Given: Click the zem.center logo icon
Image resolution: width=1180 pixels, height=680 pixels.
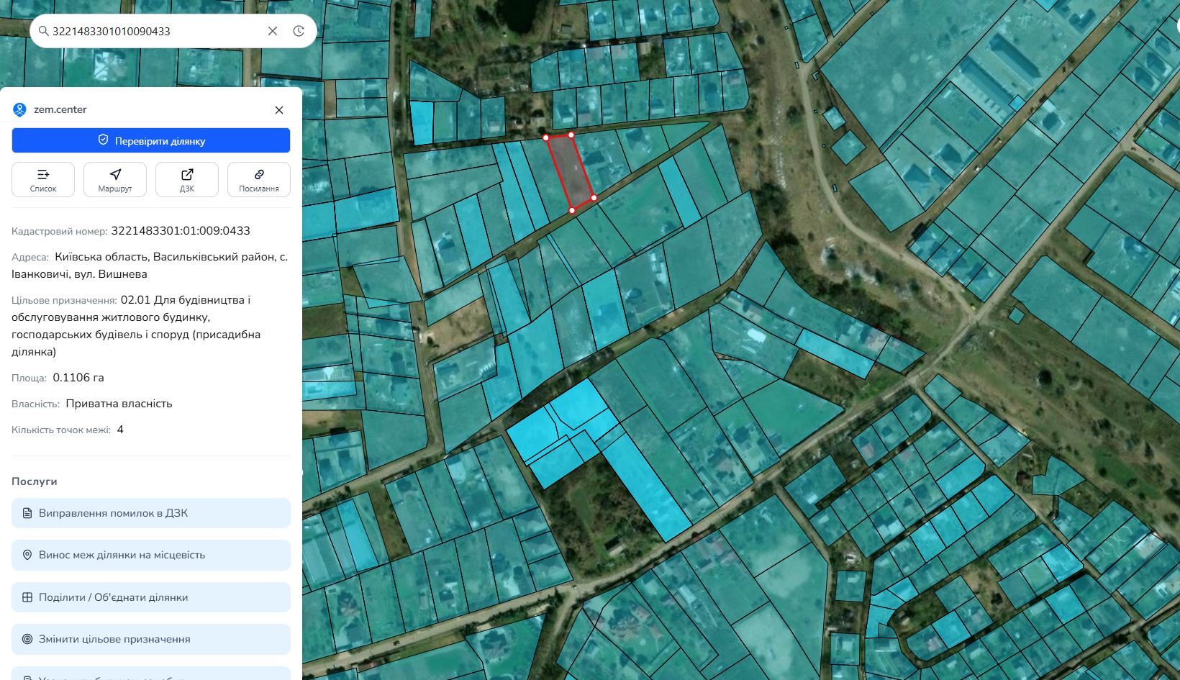Looking at the screenshot, I should point(19,110).
